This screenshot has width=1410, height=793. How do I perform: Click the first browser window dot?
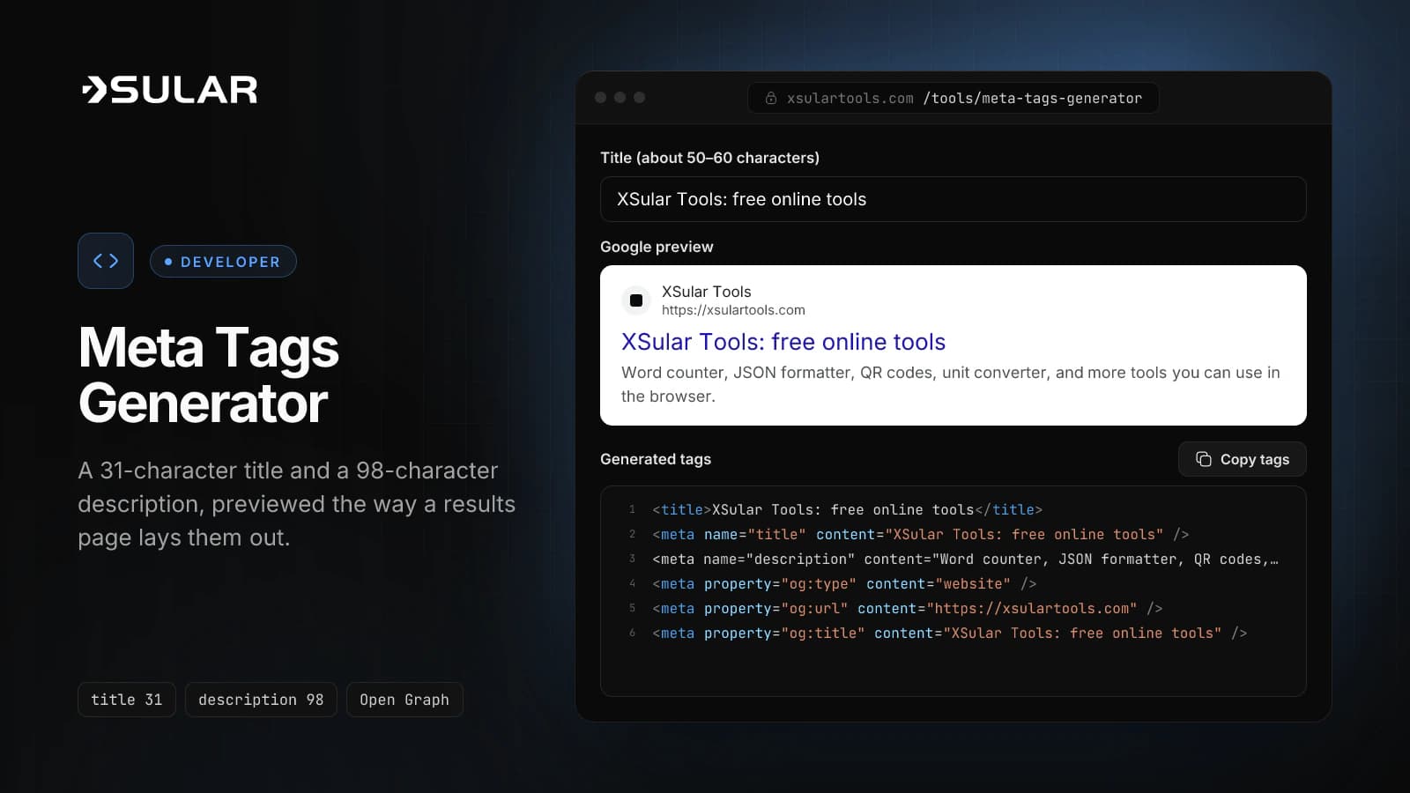coord(601,98)
